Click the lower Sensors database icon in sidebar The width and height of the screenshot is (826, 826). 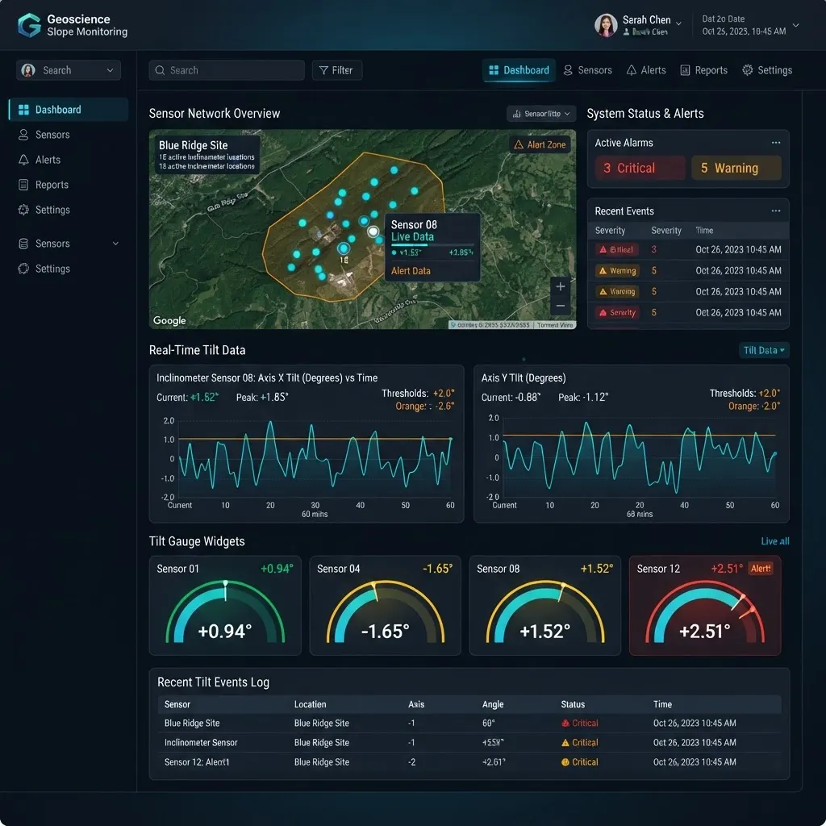coord(23,244)
